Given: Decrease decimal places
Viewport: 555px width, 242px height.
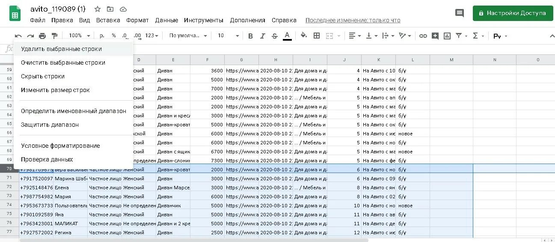Looking at the screenshot, I should 125,36.
